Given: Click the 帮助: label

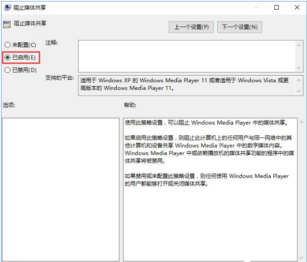Looking at the screenshot, I should click(x=130, y=105).
